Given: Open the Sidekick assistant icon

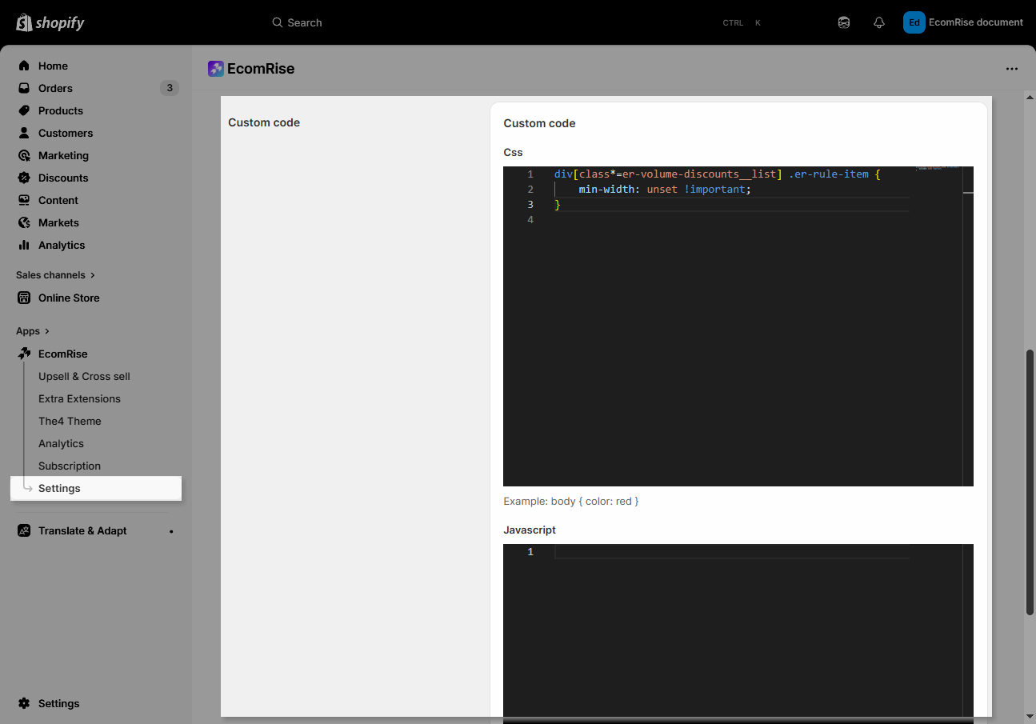Looking at the screenshot, I should [x=843, y=22].
